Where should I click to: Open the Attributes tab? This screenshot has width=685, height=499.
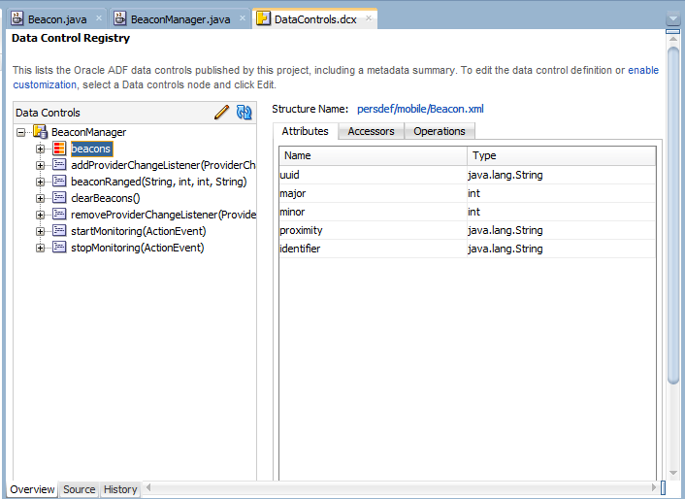click(305, 131)
